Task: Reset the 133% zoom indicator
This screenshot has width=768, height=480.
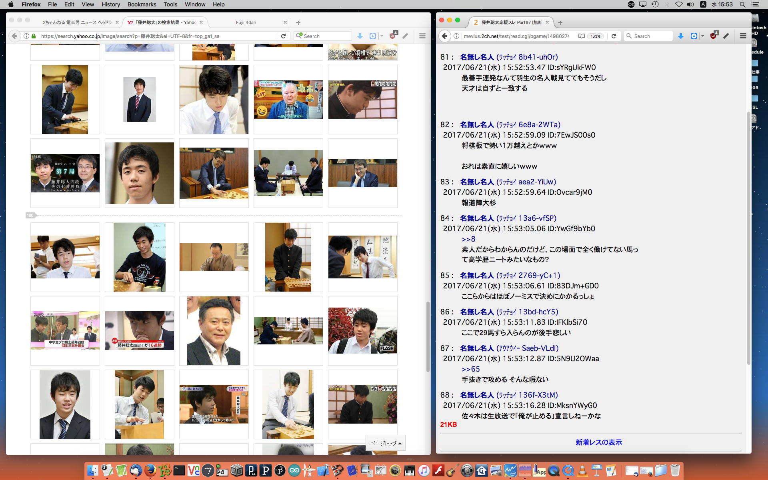Action: (595, 36)
